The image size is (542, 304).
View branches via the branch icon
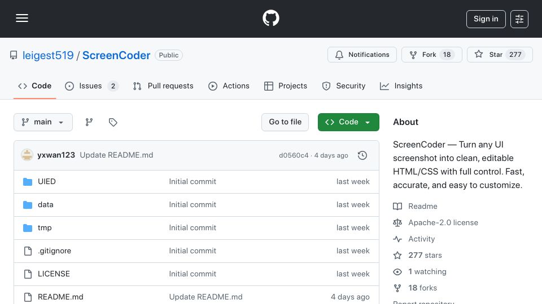point(89,122)
